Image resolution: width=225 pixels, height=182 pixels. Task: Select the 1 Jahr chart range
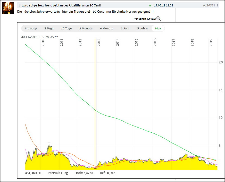(125, 28)
